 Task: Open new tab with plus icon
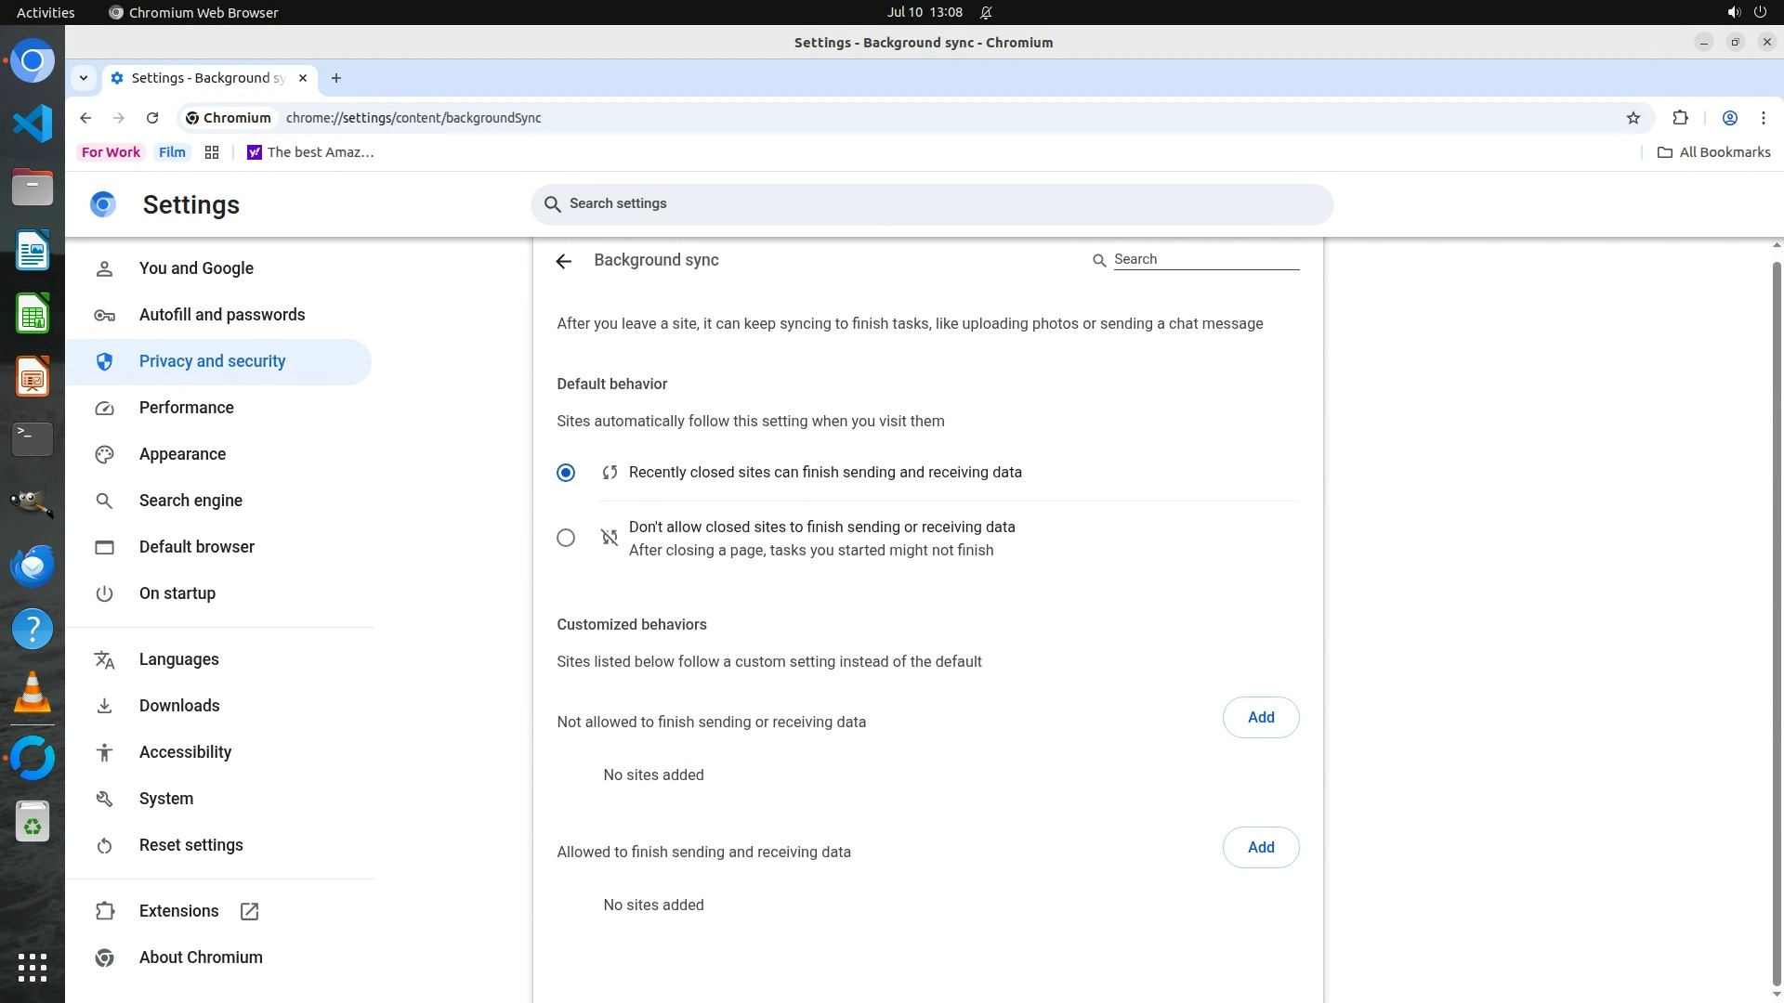coord(336,78)
